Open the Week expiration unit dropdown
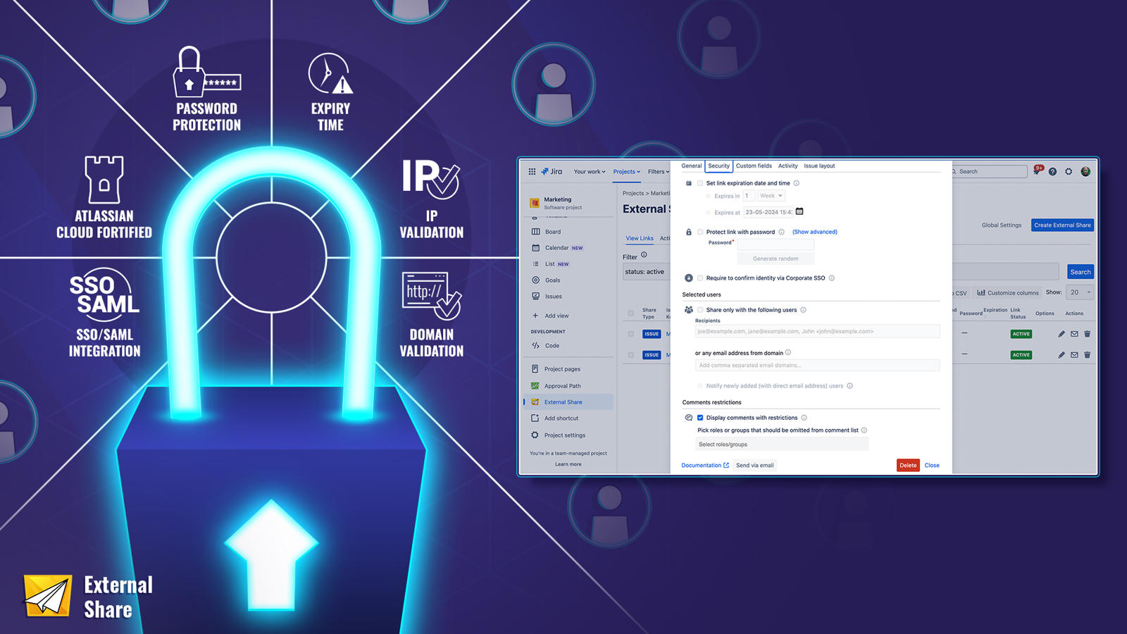This screenshot has width=1127, height=634. tap(771, 196)
